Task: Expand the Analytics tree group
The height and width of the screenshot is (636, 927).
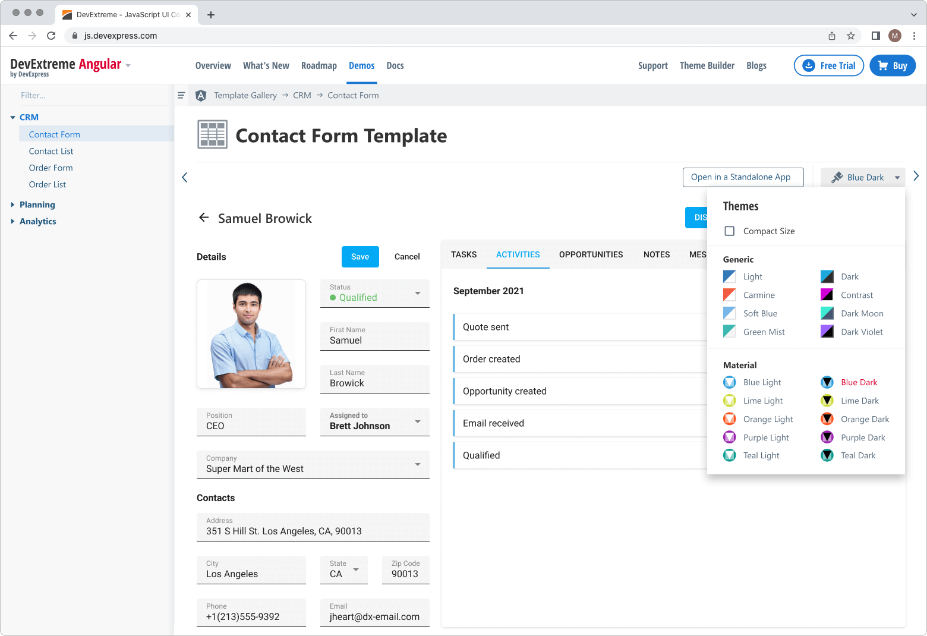Action: 13,221
